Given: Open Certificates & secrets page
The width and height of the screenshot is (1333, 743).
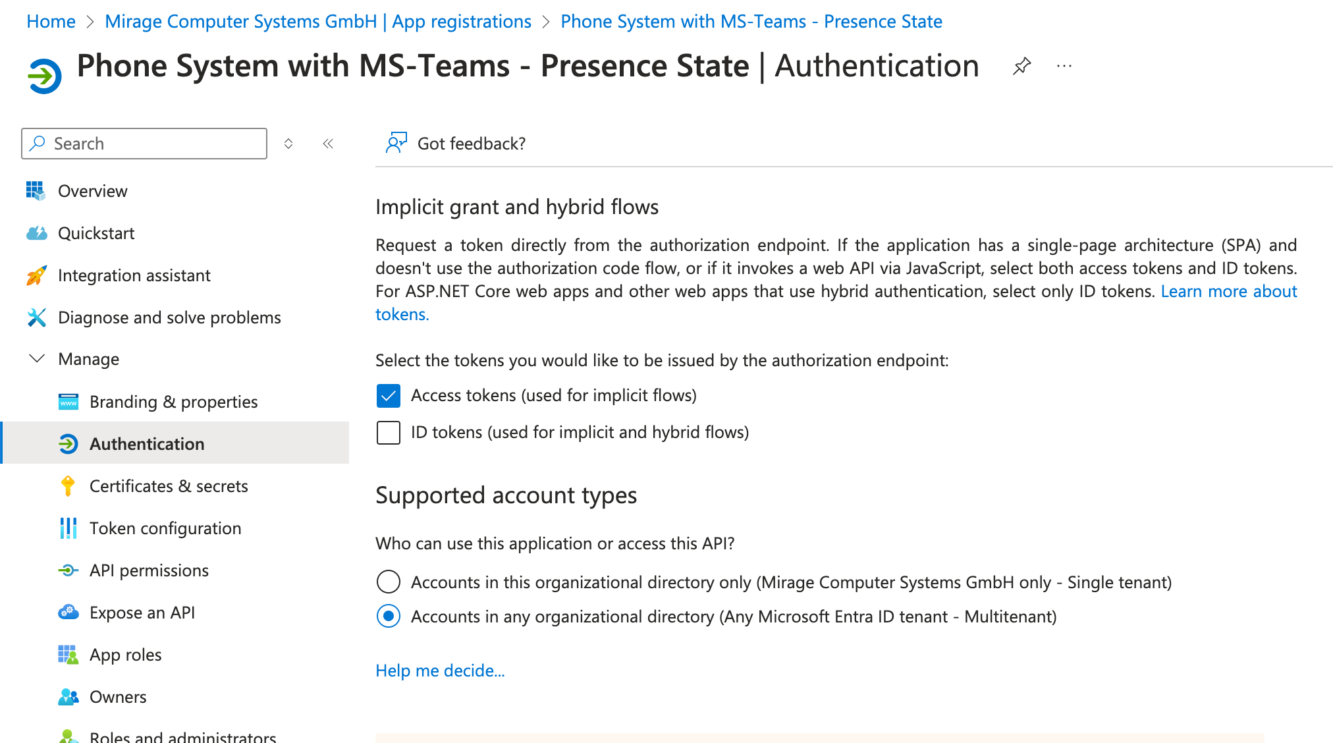Looking at the screenshot, I should 169,486.
